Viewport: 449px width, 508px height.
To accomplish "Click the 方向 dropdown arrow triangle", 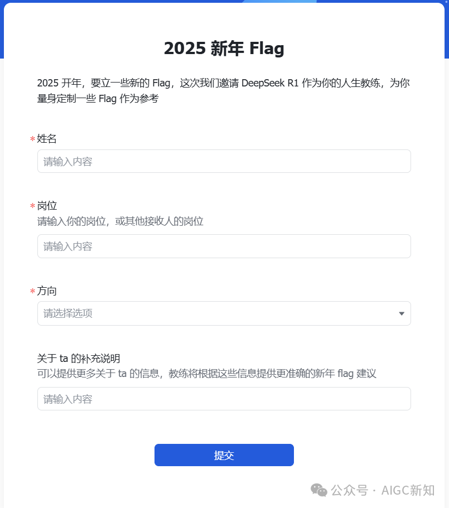I will tap(402, 313).
